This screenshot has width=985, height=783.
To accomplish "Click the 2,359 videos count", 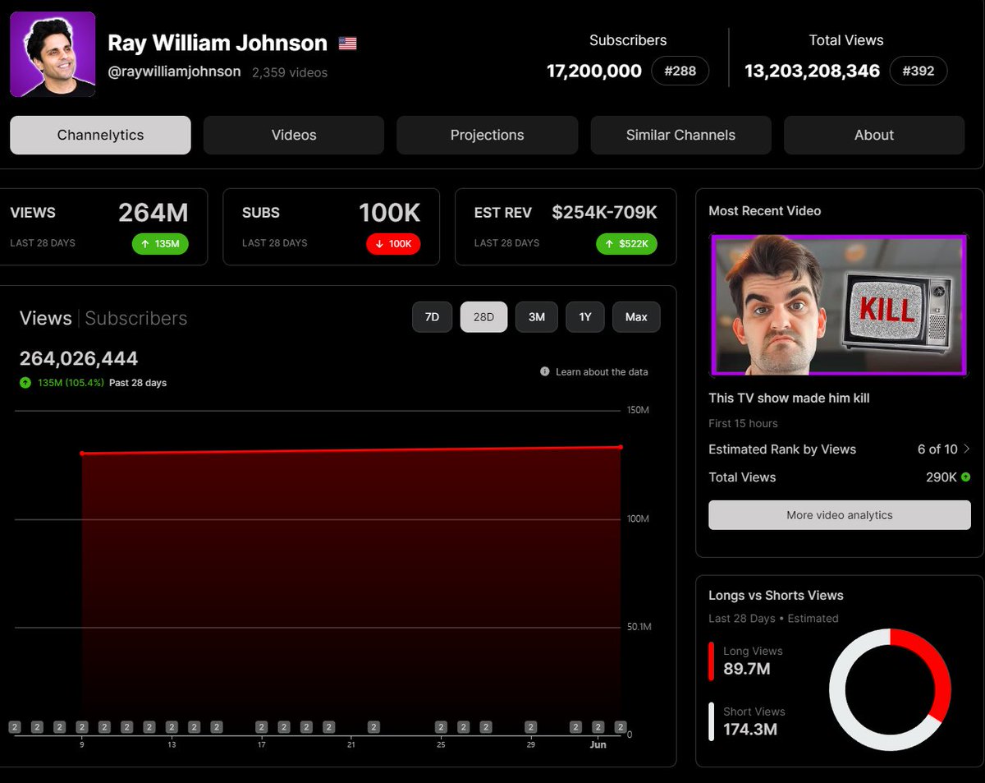I will (x=290, y=72).
